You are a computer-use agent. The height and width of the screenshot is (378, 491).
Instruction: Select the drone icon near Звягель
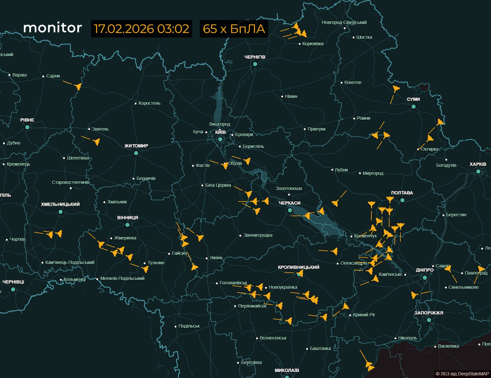[96, 142]
